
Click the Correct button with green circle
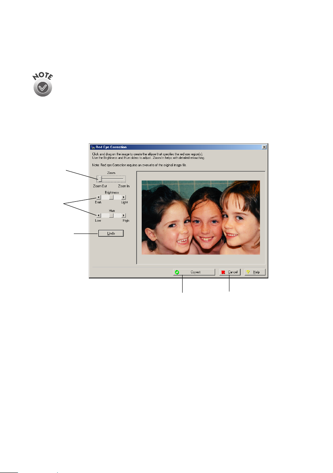(x=194, y=272)
